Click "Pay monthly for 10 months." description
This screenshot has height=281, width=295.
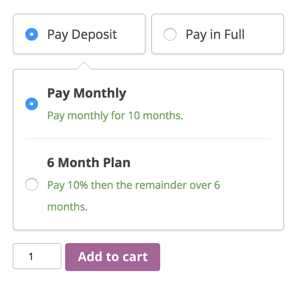115,116
